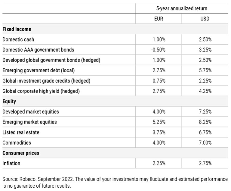Select the Developed market equities label
The width and height of the screenshot is (231, 191).
click(x=31, y=112)
